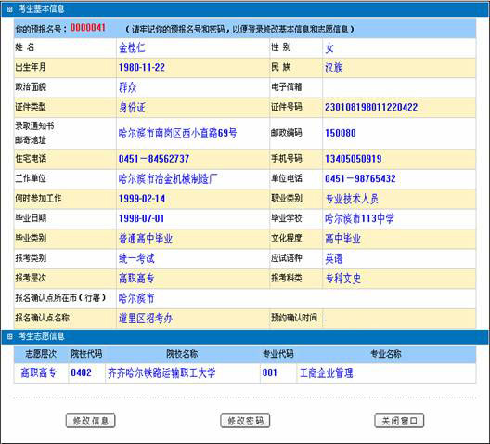Click the birth date 1980-11-22
Screen dimensions: 490x444
[x=142, y=68]
